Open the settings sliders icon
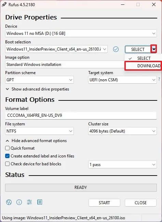This screenshot has height=222, width=162. click(29, 202)
